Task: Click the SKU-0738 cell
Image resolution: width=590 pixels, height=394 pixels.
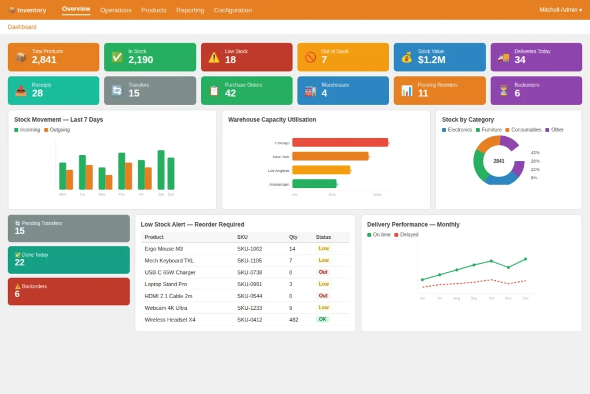Action: point(249,272)
